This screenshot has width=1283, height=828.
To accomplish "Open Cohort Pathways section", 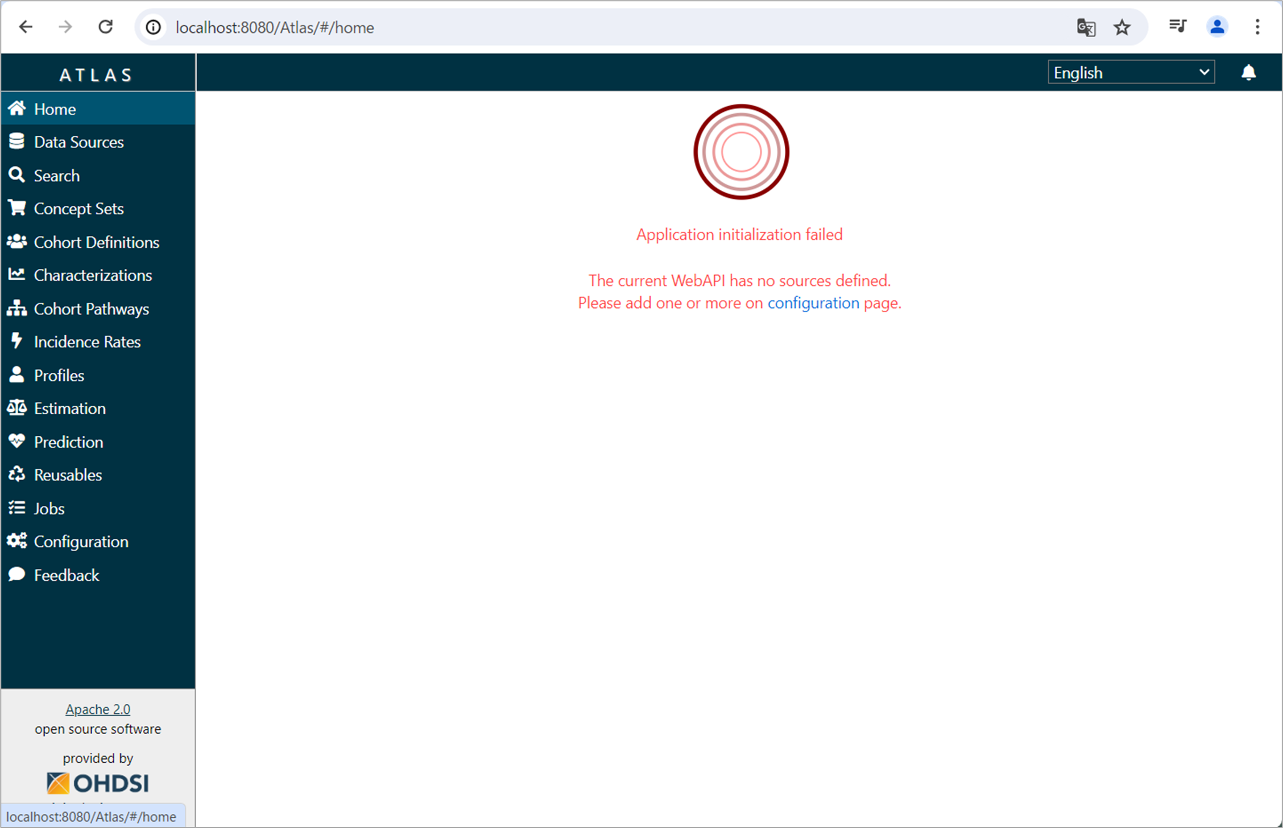I will pyautogui.click(x=98, y=309).
